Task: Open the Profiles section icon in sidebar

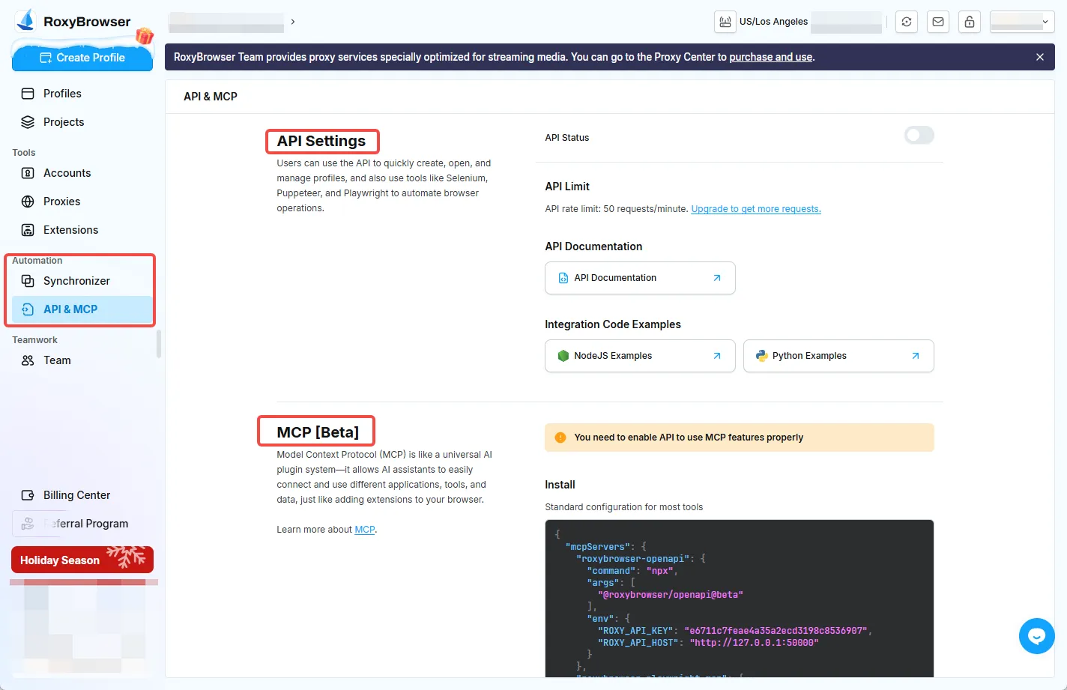Action: pos(28,93)
